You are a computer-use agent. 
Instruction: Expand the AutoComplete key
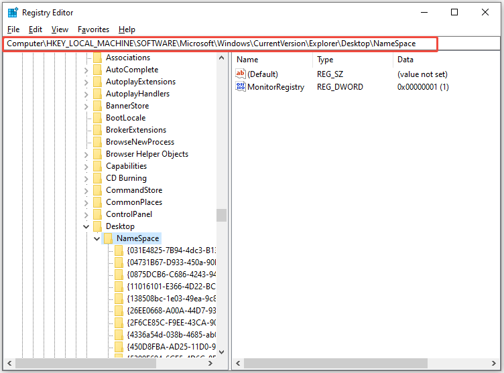pos(86,70)
